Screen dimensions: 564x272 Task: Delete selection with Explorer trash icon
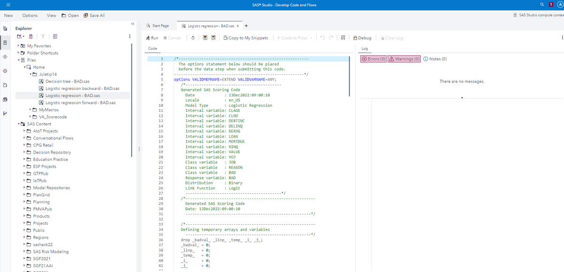tap(31, 37)
